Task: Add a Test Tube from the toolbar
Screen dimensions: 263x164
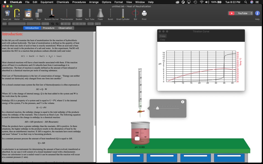Action: pyautogui.click(x=90, y=15)
